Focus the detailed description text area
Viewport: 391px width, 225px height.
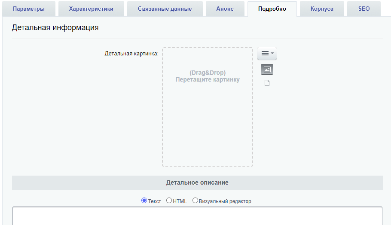[x=197, y=216]
